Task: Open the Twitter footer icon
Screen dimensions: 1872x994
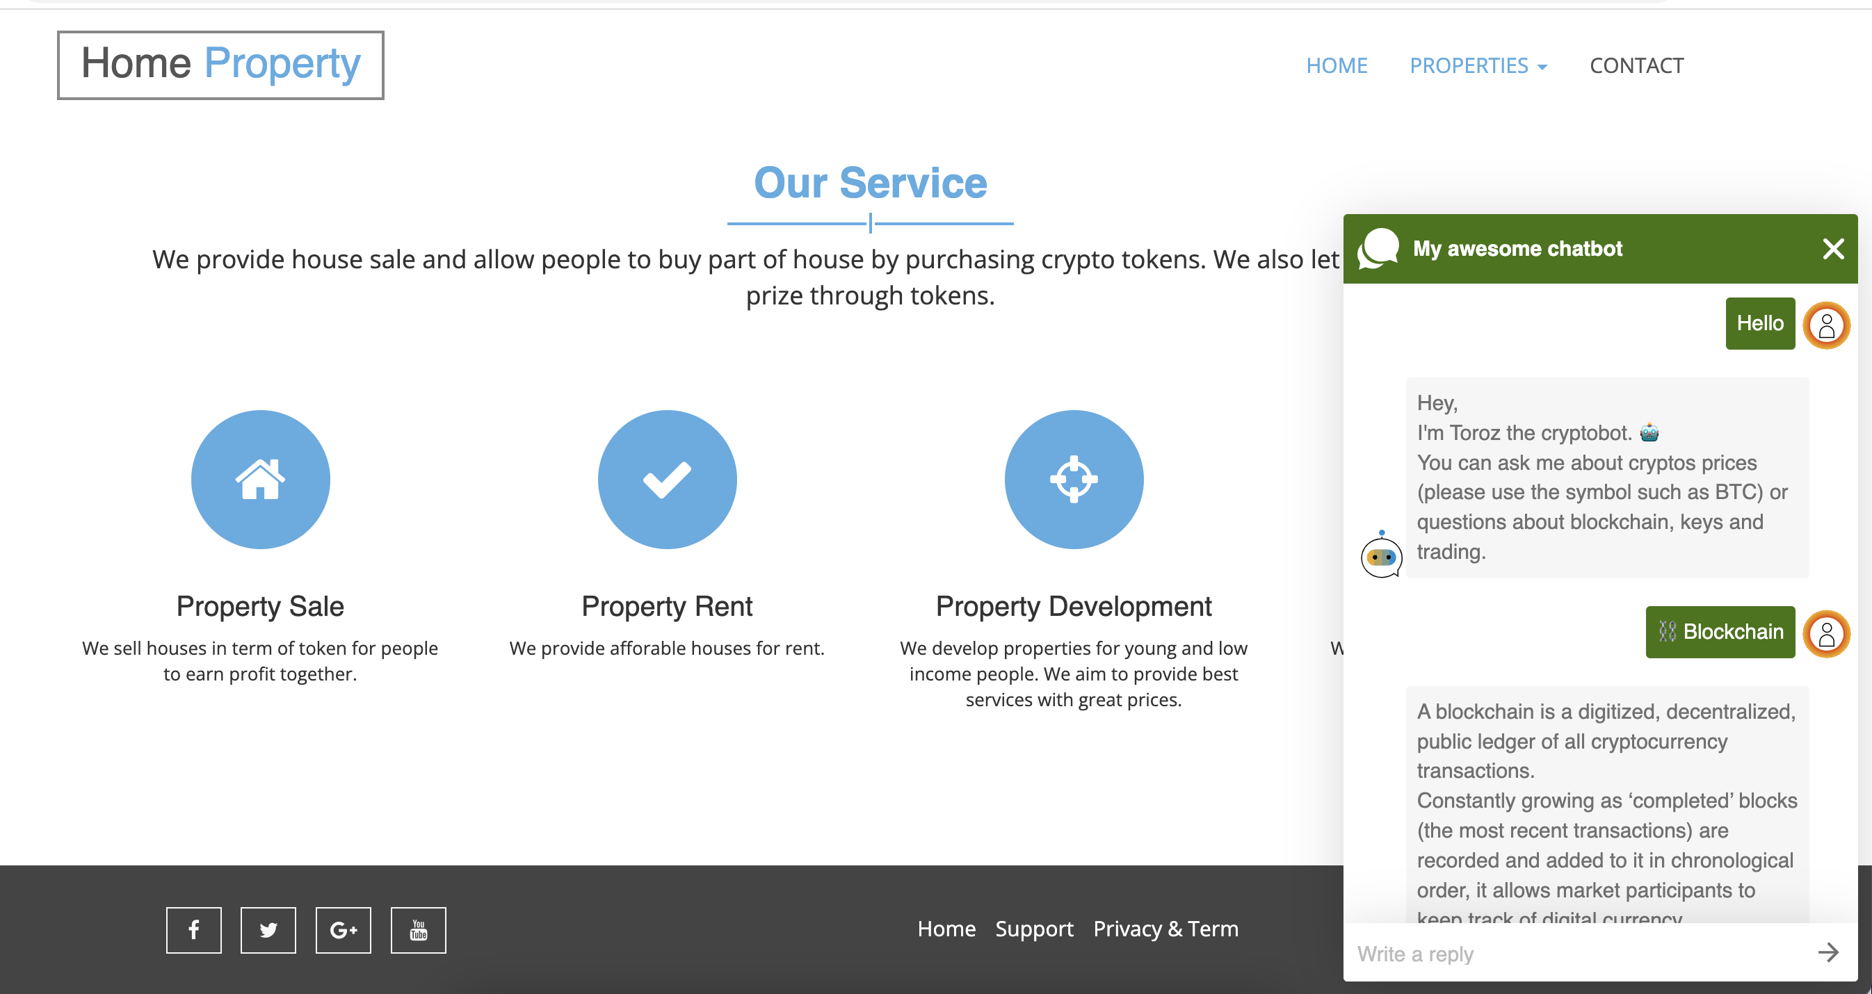Action: pos(268,929)
